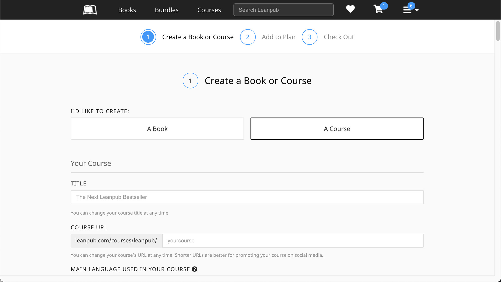This screenshot has height=282, width=501.
Task: Click text 'You can change your course title at any time'
Action: 119,213
